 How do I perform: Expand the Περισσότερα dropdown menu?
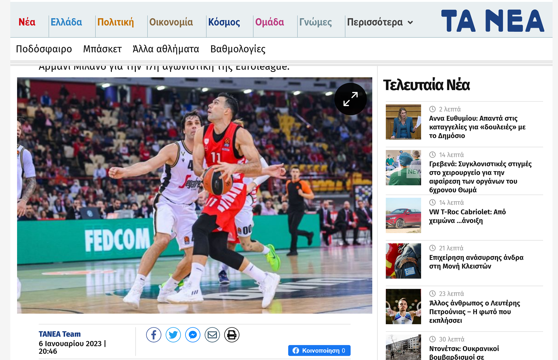380,22
